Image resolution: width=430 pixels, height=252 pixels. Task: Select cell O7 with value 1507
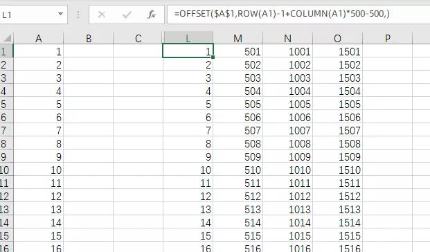(338, 130)
